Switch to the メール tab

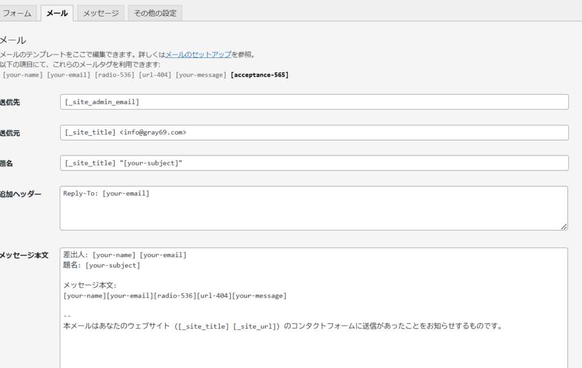(x=57, y=13)
